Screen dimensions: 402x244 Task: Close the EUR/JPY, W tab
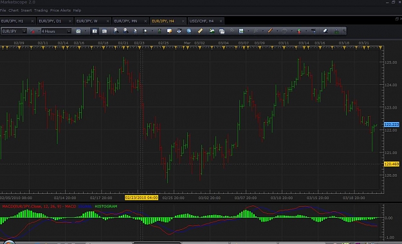click(x=107, y=21)
